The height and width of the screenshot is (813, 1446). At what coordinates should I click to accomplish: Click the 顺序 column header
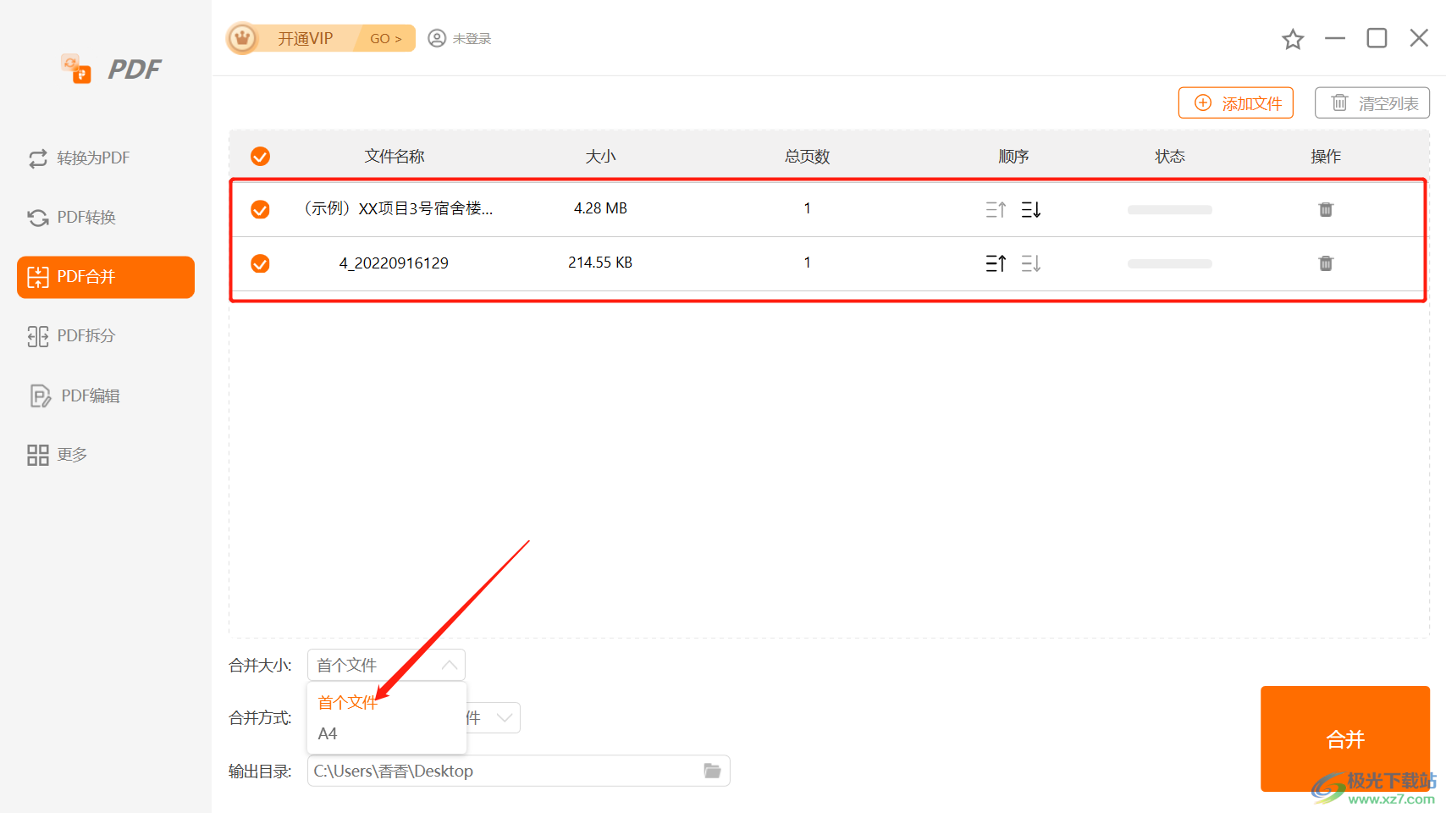point(1013,157)
